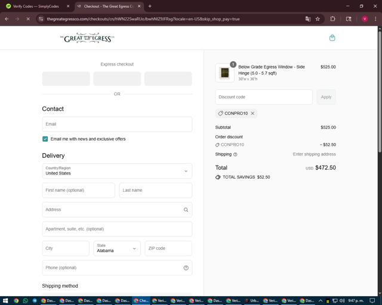382x305 pixels.
Task: Click The Great Egress logo
Action: point(87,38)
